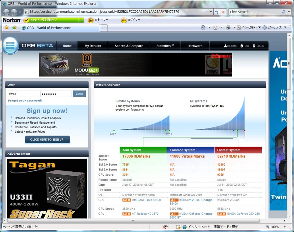Open Forum in the ORB header

(258, 46)
